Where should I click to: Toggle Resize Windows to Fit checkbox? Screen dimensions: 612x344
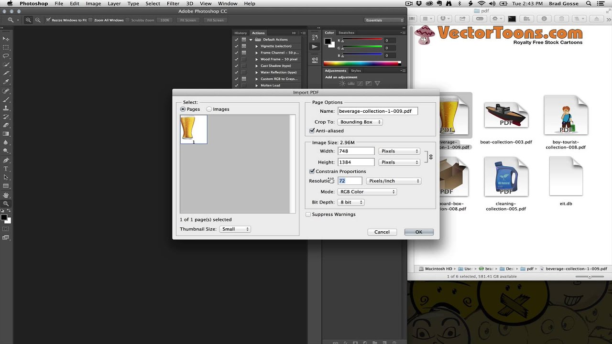click(48, 20)
